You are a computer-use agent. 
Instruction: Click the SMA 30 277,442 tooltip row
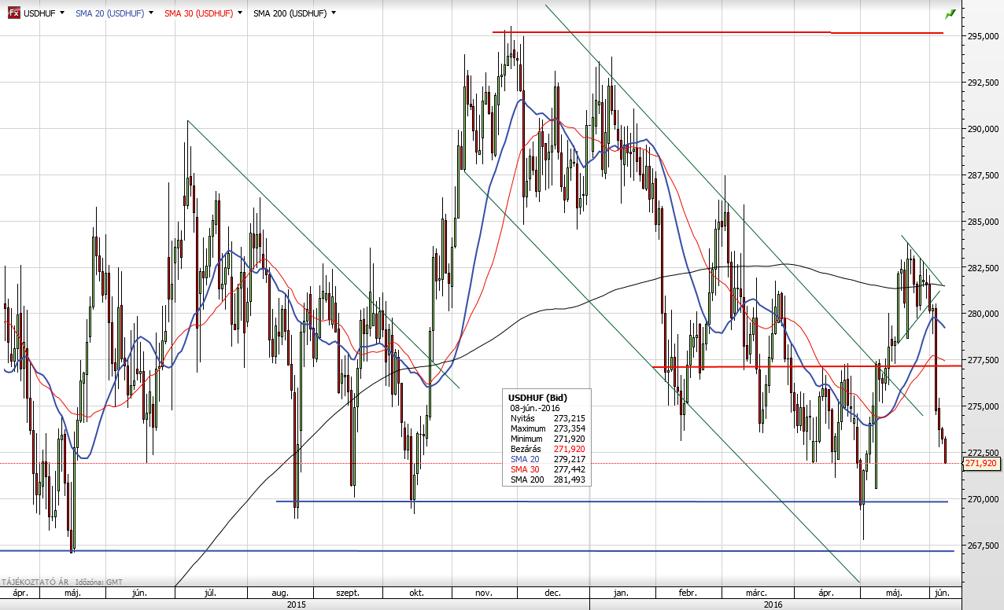548,469
